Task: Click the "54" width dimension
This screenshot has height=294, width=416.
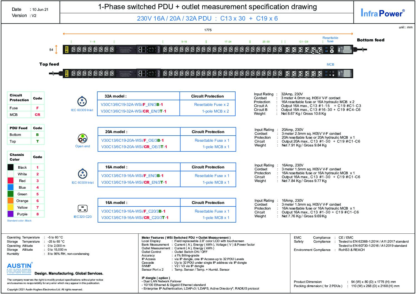Action: tap(51, 50)
